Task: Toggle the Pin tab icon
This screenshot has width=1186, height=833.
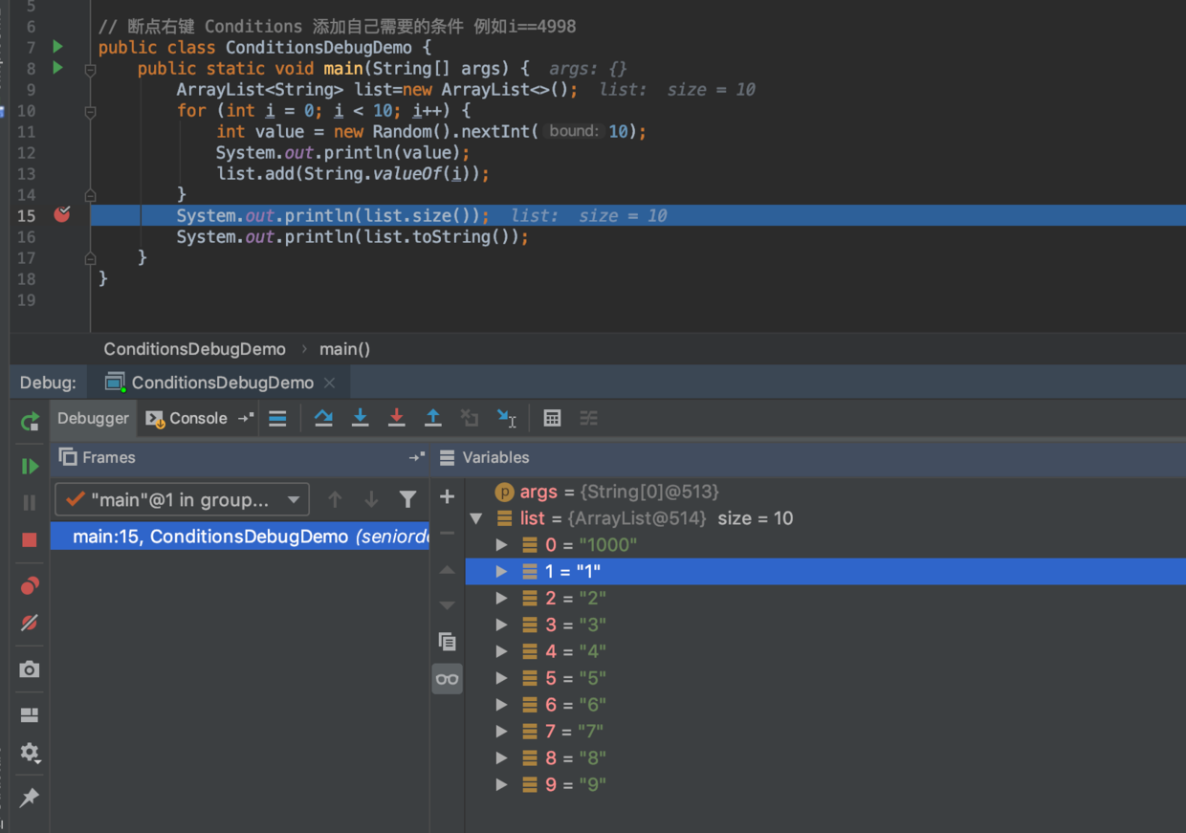Action: [30, 797]
